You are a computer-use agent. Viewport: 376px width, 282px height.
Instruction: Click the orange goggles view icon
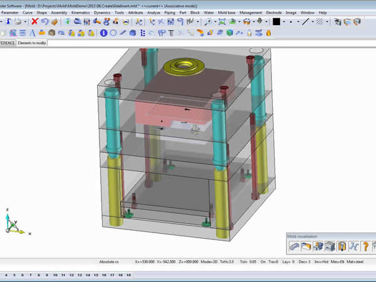pos(246,22)
